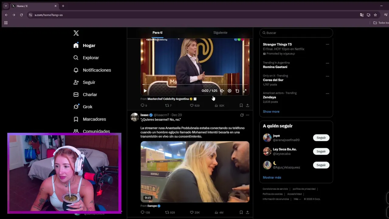This screenshot has height=219, width=389.
Task: Click the X logo in the sidebar
Action: (x=76, y=33)
